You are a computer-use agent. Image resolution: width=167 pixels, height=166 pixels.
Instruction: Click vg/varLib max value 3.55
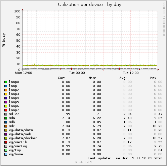pyautogui.click(x=158, y=142)
